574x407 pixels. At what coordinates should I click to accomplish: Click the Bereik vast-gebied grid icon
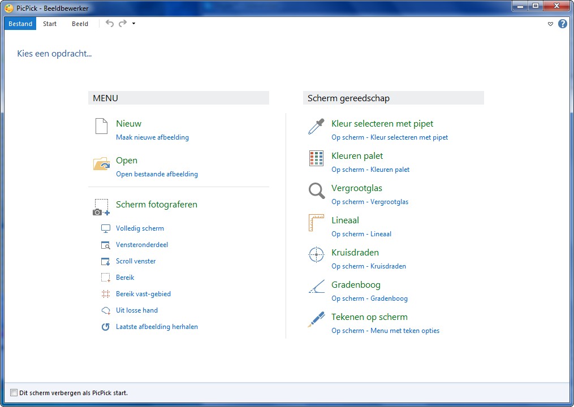(x=105, y=294)
